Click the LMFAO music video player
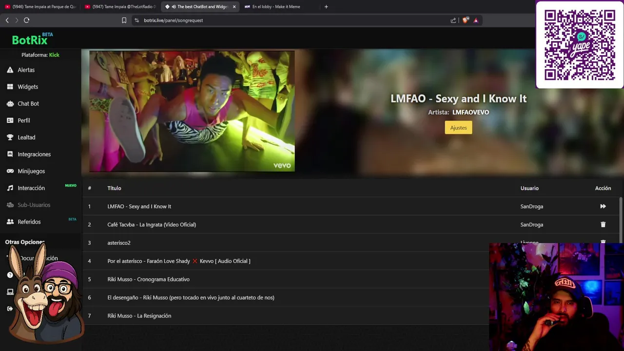Viewport: 624px width, 351px height. [x=192, y=111]
